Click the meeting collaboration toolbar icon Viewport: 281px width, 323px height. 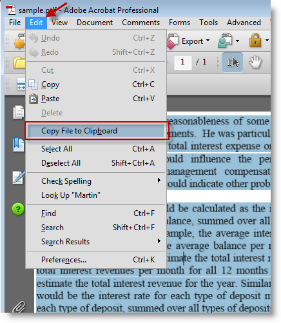pos(225,41)
